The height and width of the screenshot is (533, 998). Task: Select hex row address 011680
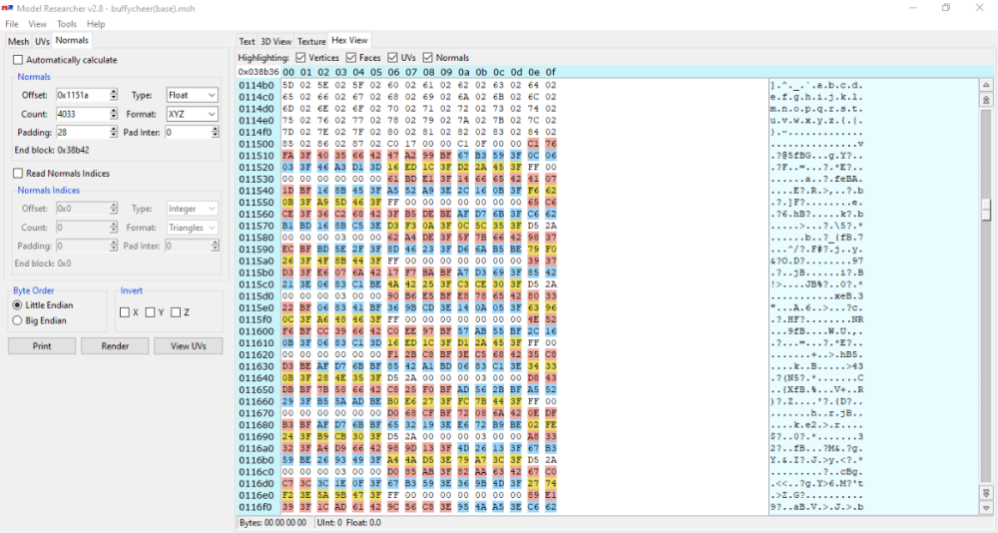pos(256,425)
